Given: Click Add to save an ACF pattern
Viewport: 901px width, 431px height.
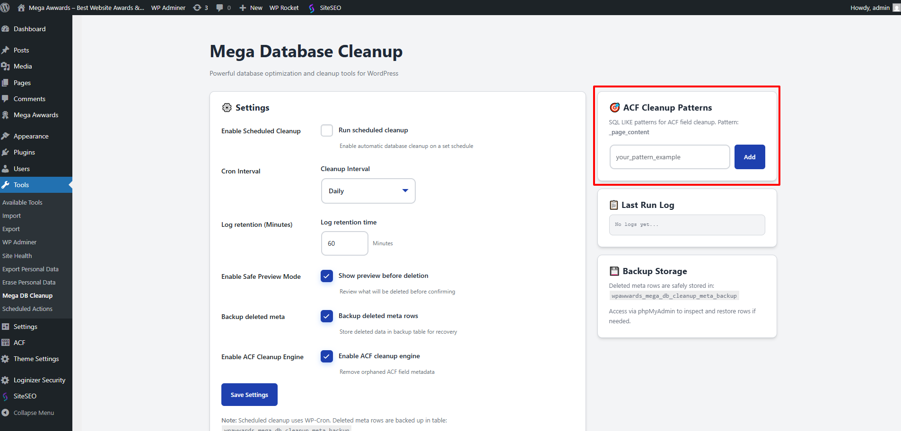Looking at the screenshot, I should click(x=749, y=156).
